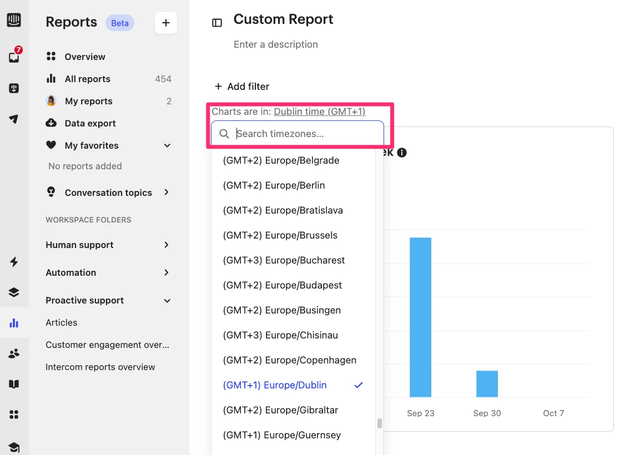Click the Dublin time (GMT+1) link
This screenshot has width=630, height=455.
[x=319, y=112]
